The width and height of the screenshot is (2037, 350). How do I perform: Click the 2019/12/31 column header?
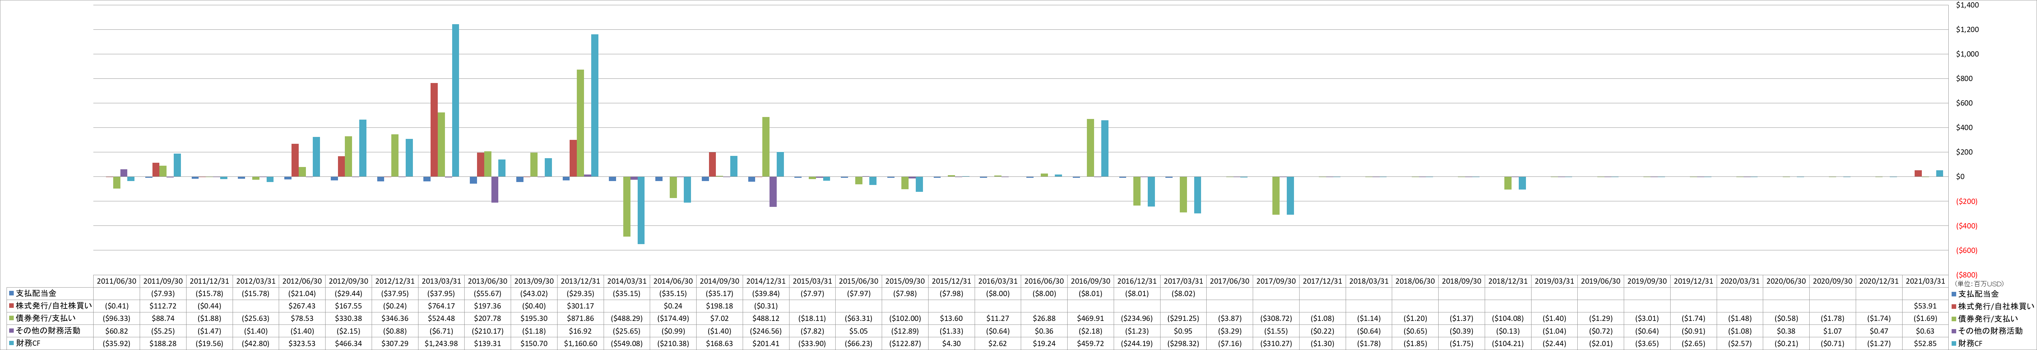(1694, 281)
